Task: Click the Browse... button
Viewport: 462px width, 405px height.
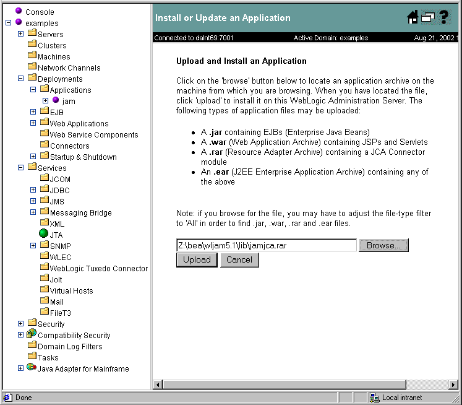Action: (x=383, y=245)
